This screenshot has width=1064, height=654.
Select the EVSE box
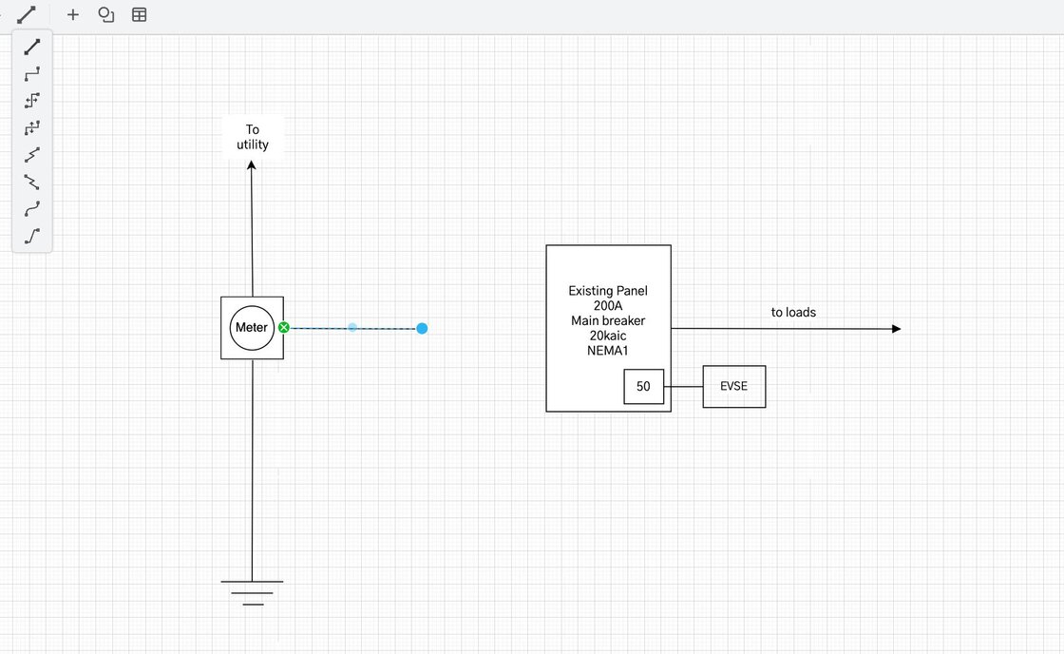click(733, 387)
